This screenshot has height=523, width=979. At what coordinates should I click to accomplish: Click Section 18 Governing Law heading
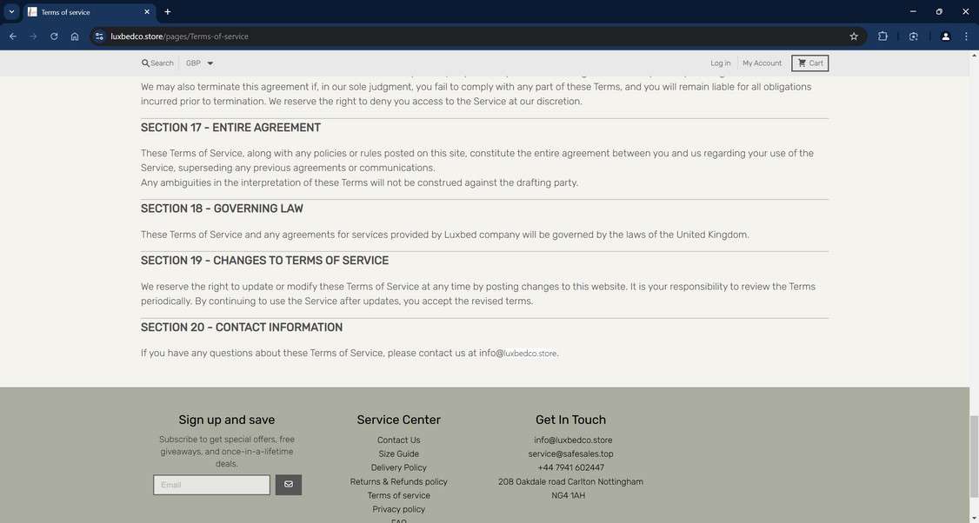pos(222,209)
